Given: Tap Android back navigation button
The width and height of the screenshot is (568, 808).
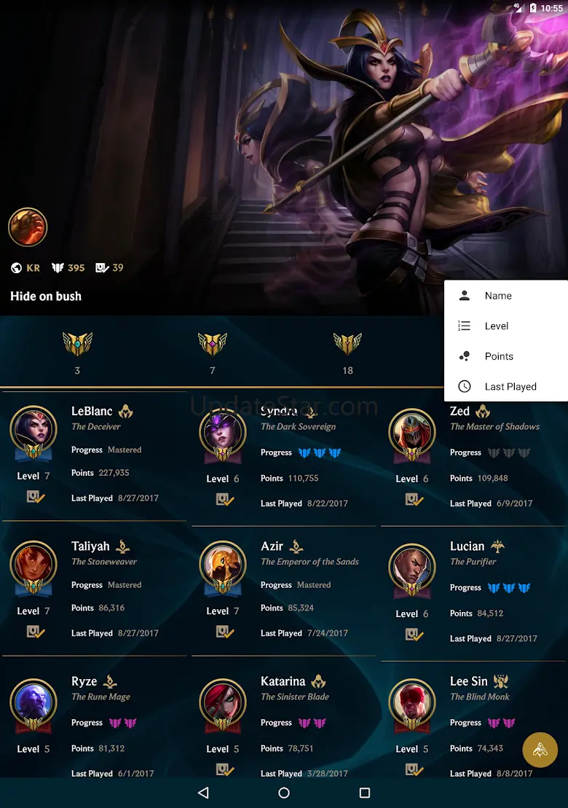Looking at the screenshot, I should (203, 793).
